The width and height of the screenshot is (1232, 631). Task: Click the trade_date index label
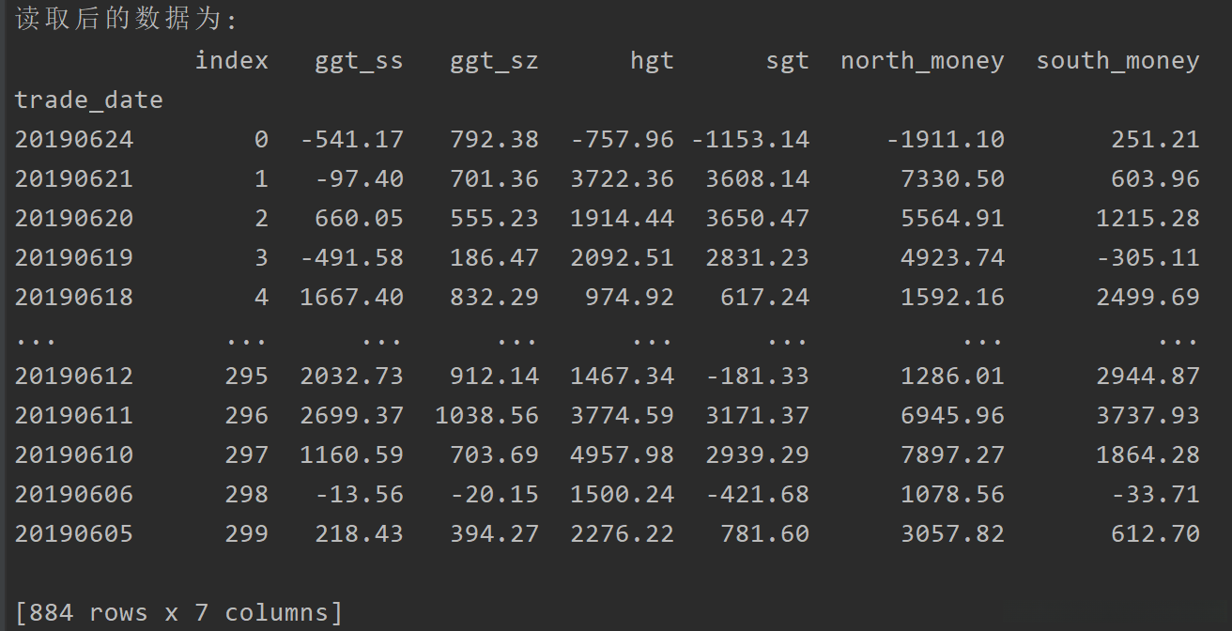coord(89,100)
